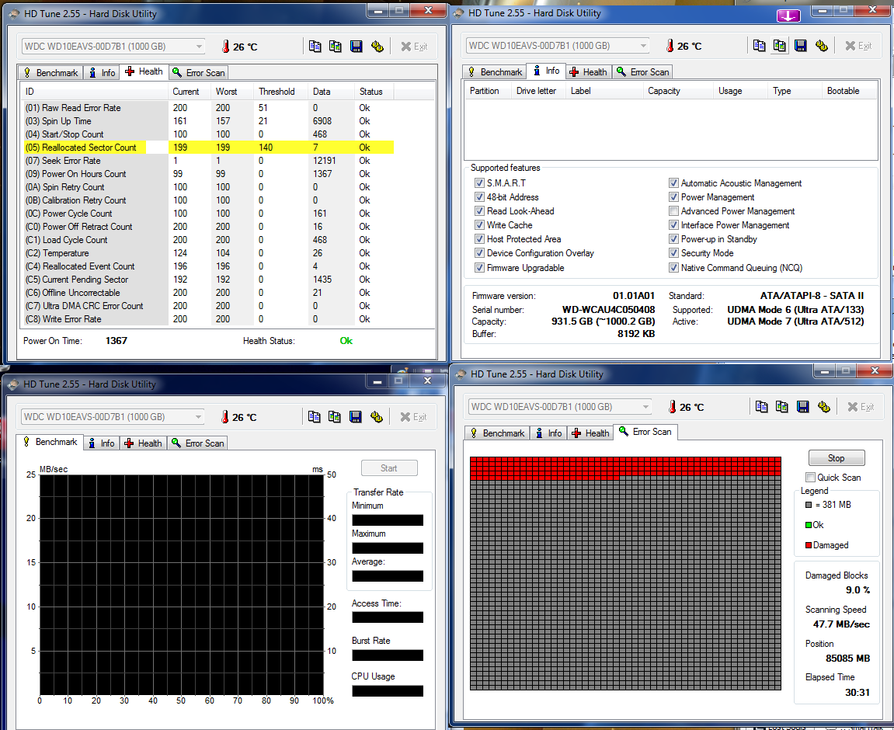Click purple download arrow icon in Info title bar
Viewport: 894px width, 730px height.
[x=788, y=16]
